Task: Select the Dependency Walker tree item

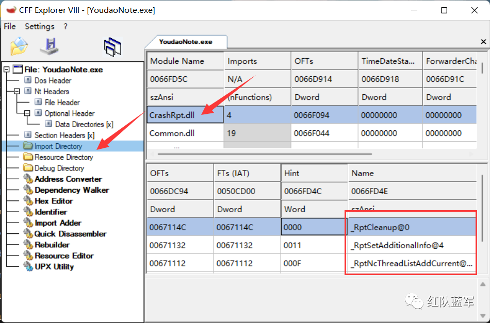Action: coord(72,190)
